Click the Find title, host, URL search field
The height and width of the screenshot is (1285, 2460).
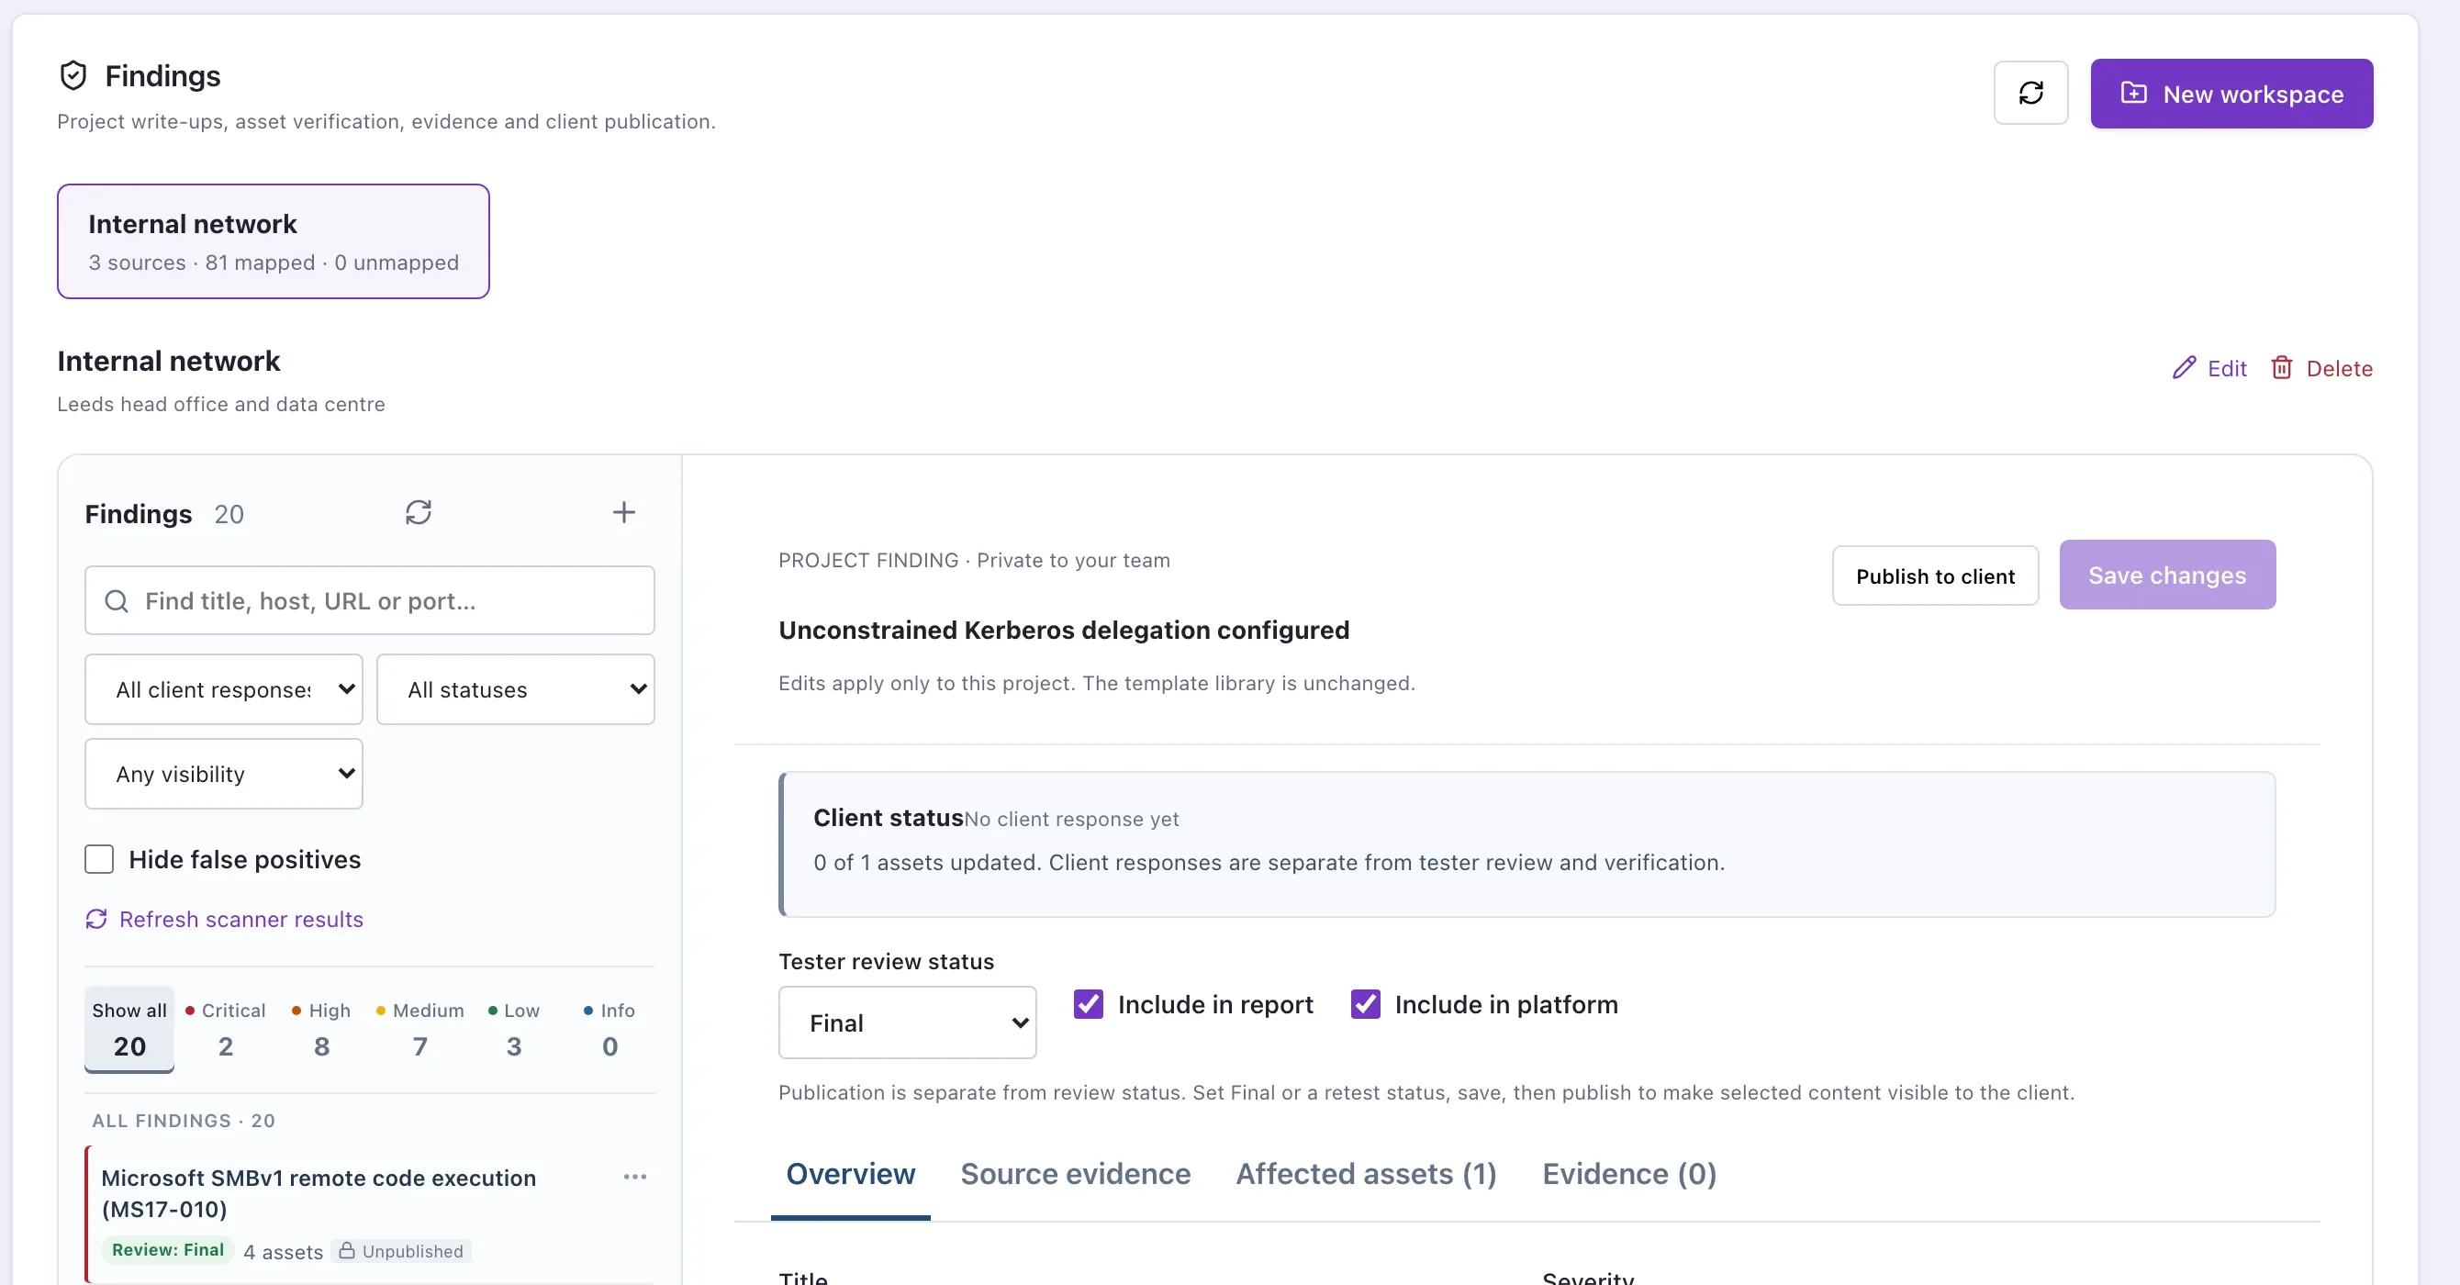(x=370, y=600)
